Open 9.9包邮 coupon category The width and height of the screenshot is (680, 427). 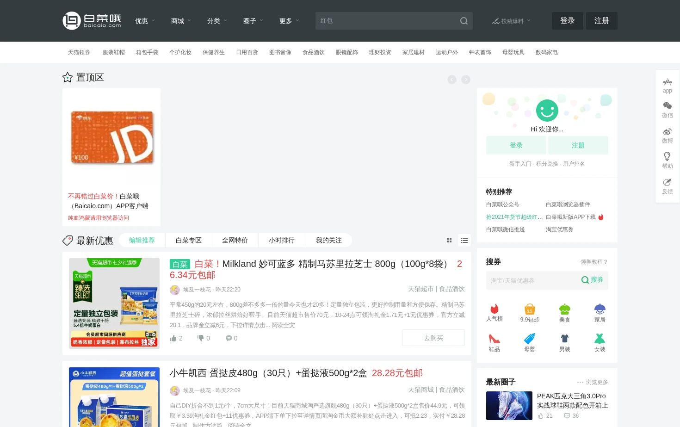(x=530, y=313)
